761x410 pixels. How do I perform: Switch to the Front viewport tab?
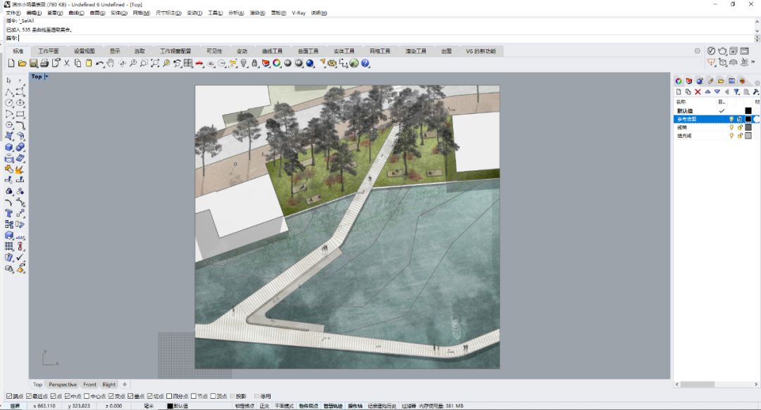point(89,384)
